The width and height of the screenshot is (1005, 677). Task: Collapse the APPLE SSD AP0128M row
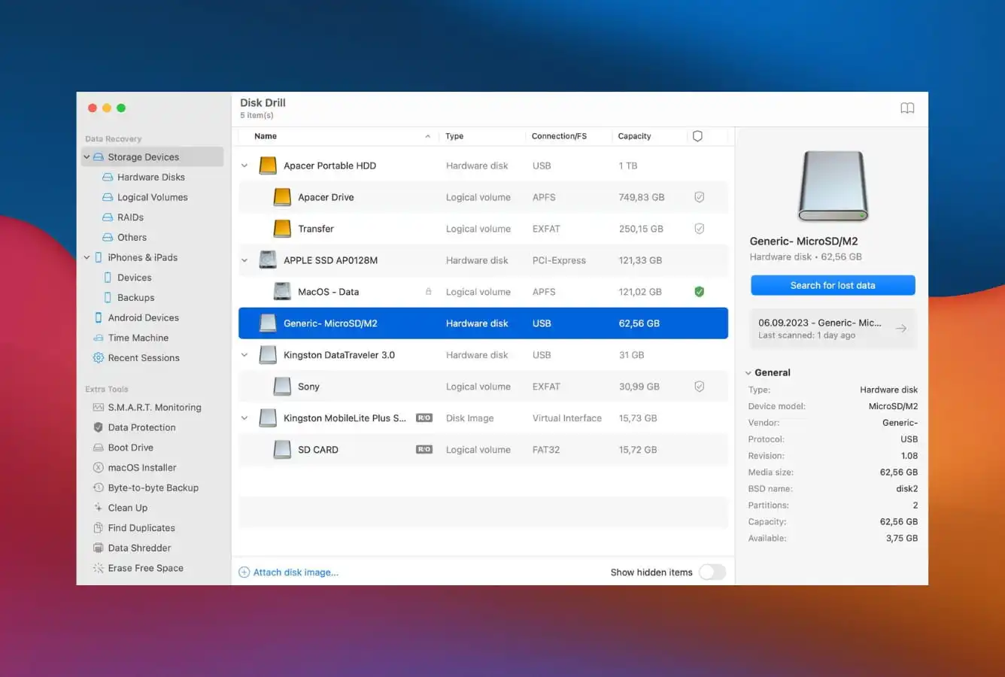(x=244, y=260)
